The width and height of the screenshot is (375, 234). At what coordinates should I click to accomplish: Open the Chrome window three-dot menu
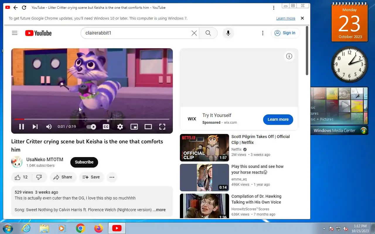pos(274,8)
